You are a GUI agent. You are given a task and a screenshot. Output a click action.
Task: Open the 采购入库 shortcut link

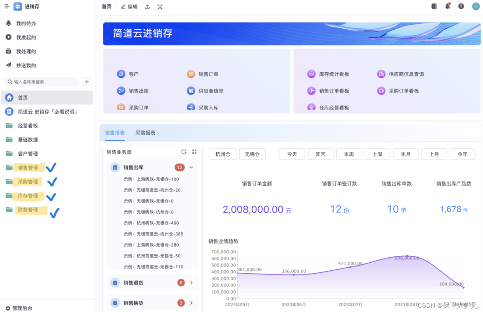point(209,107)
